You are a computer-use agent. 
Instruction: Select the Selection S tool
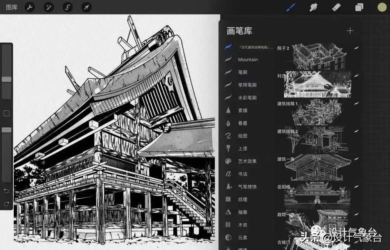click(68, 7)
